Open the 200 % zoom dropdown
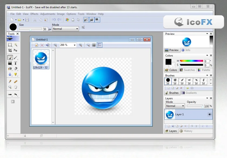This screenshot has width=227, height=158. click(68, 45)
